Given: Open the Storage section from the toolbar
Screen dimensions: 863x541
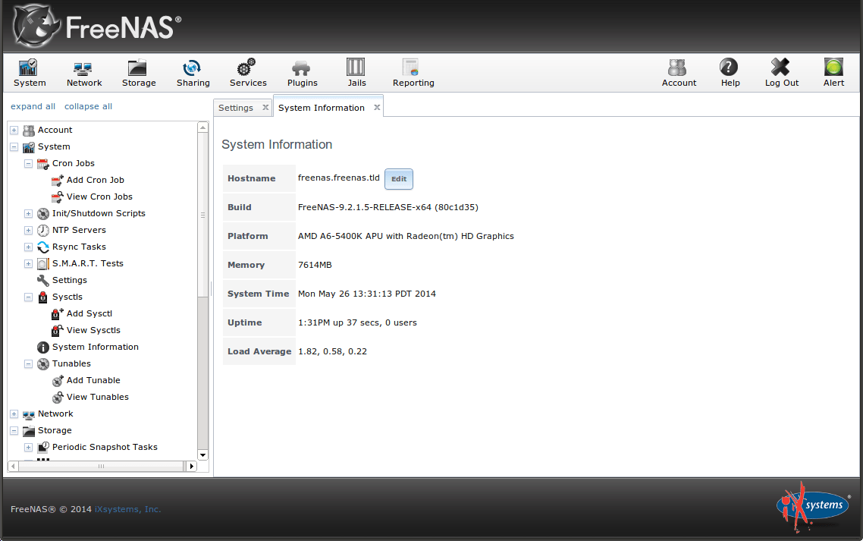Looking at the screenshot, I should tap(138, 72).
